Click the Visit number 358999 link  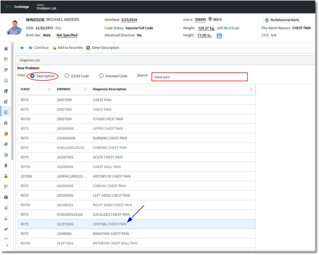coord(200,20)
